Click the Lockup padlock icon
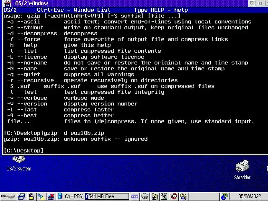268x201 pixels. tap(31, 196)
